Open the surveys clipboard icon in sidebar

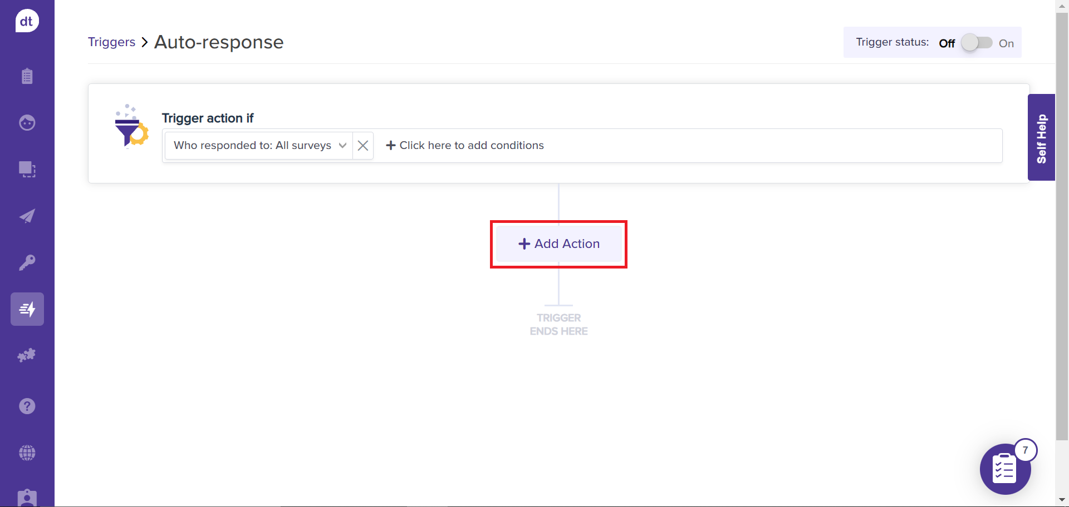[27, 76]
